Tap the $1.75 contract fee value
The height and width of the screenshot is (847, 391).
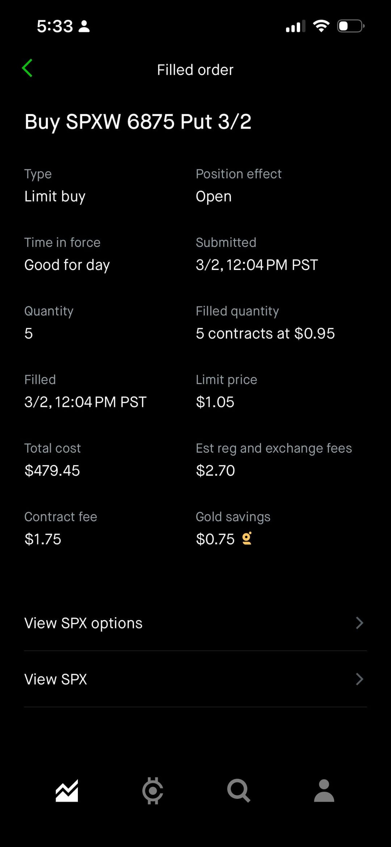(x=43, y=539)
